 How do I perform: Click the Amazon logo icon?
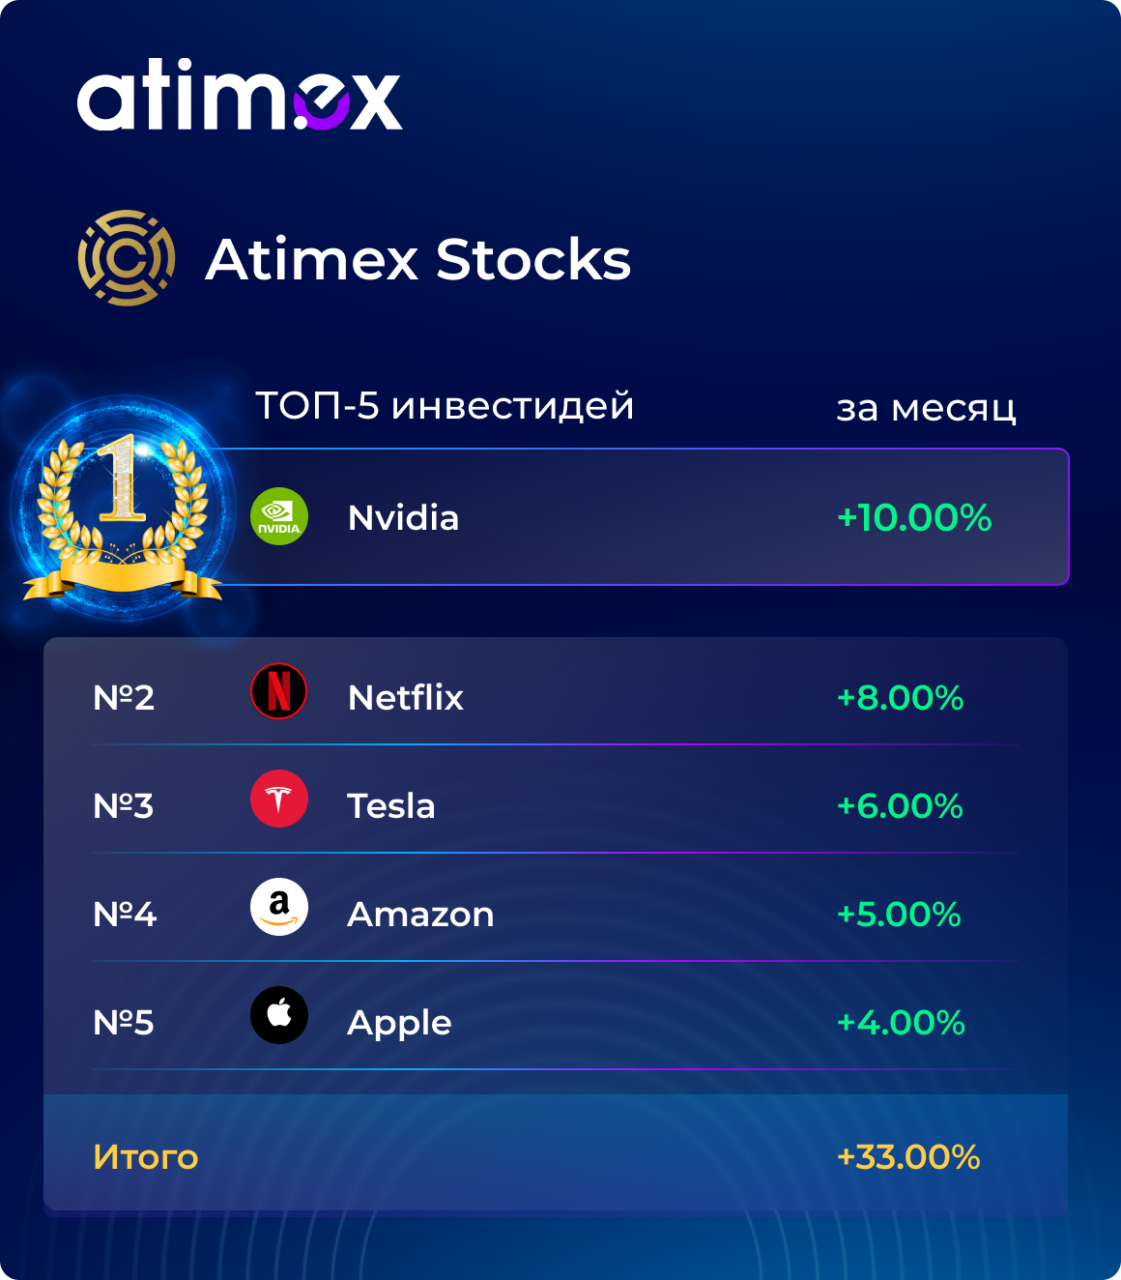279,908
